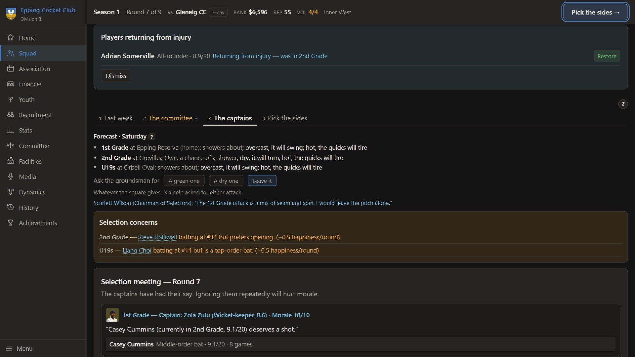Click the Adrian Somerville player name
This screenshot has width=635, height=357.
pos(128,56)
